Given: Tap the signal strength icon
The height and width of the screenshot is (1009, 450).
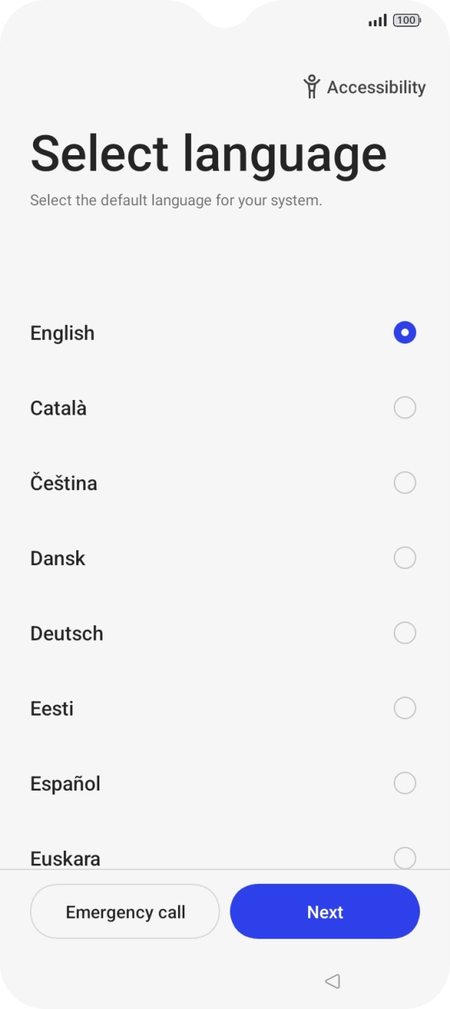Looking at the screenshot, I should 377,21.
